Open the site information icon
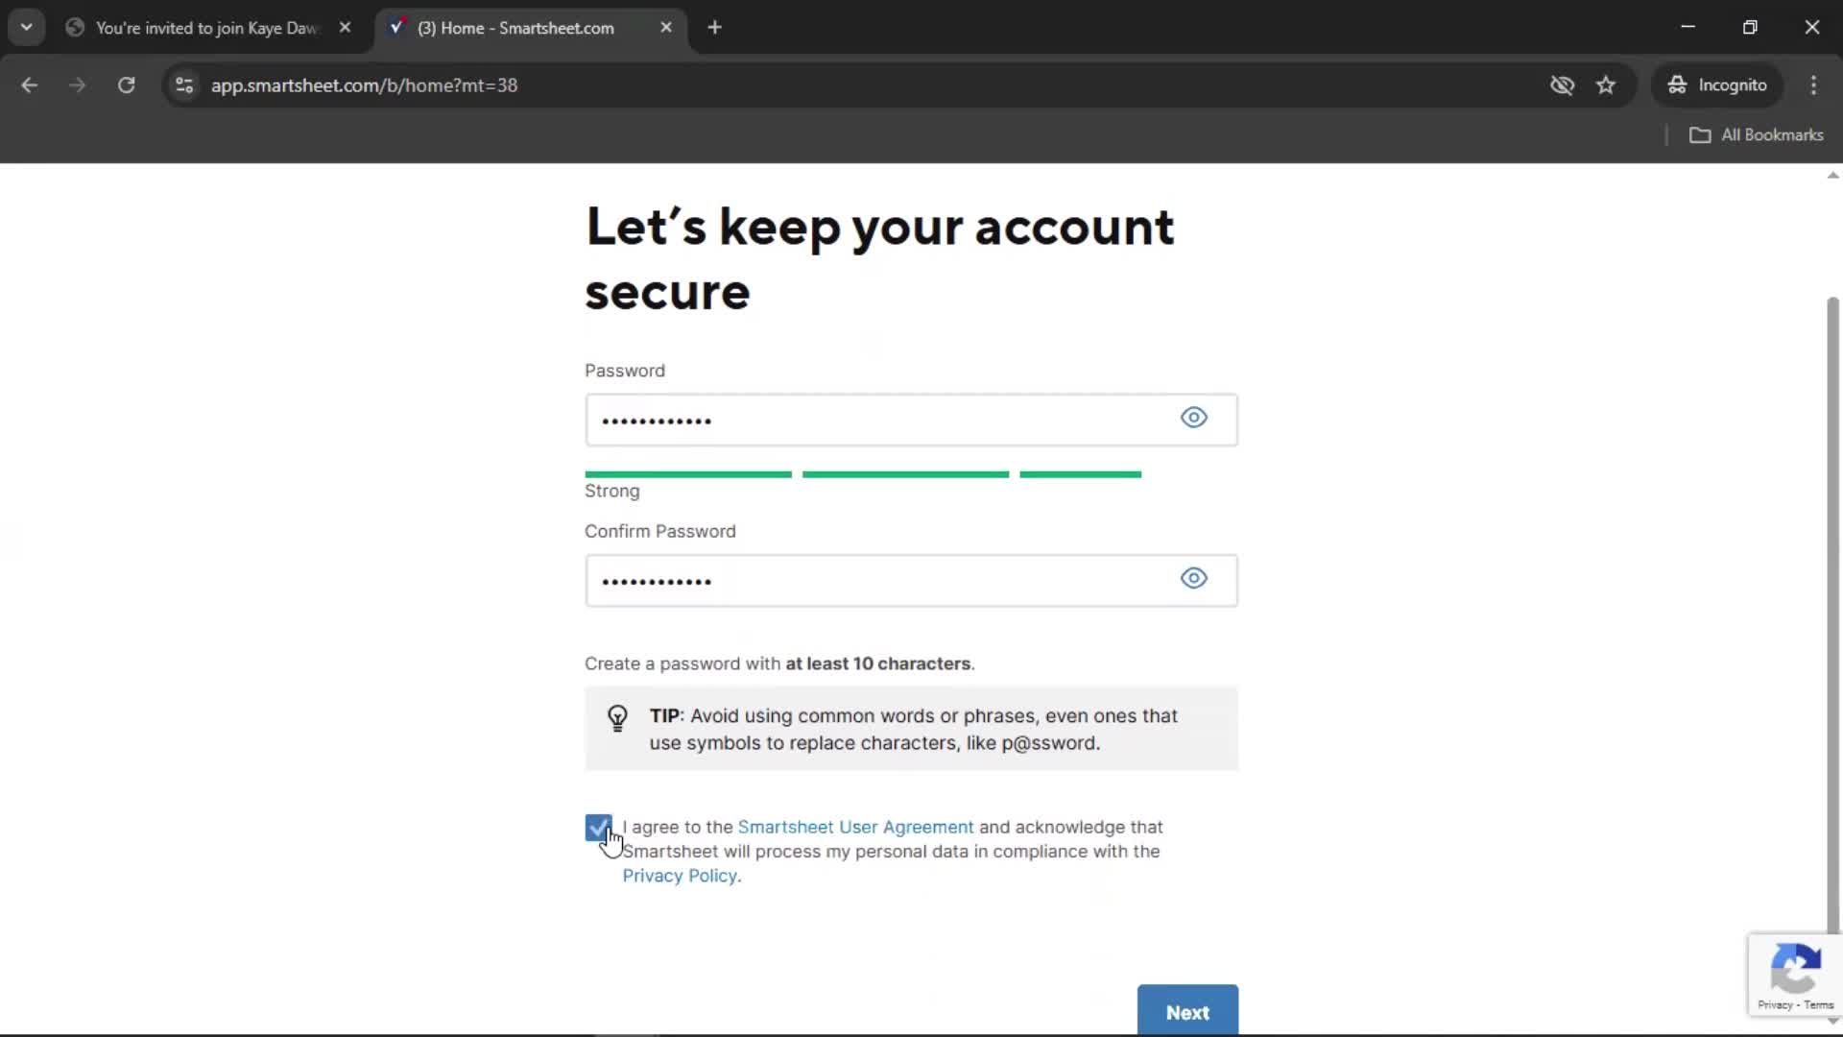1843x1037 pixels. [184, 84]
